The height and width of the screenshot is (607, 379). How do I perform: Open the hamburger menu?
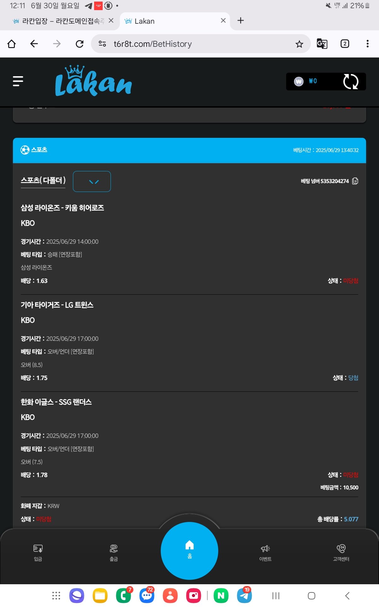point(18,81)
